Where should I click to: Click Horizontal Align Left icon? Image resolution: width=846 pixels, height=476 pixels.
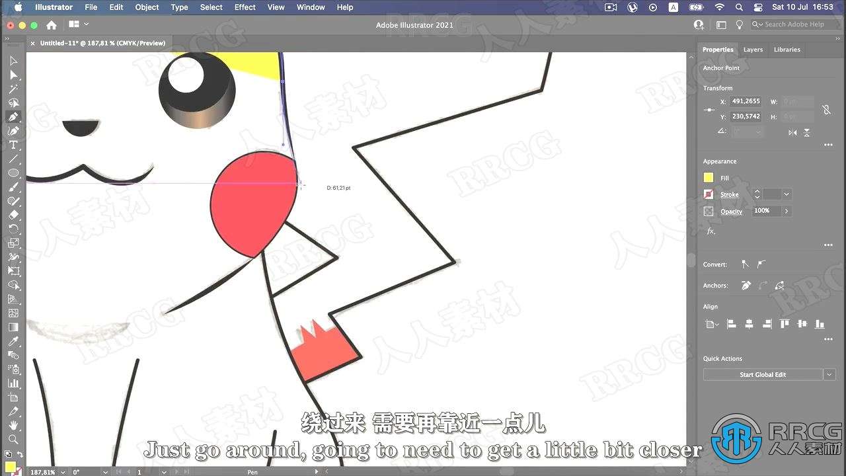[x=732, y=324]
